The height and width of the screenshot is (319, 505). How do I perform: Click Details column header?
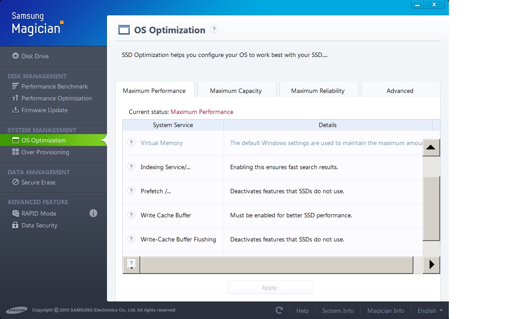328,125
